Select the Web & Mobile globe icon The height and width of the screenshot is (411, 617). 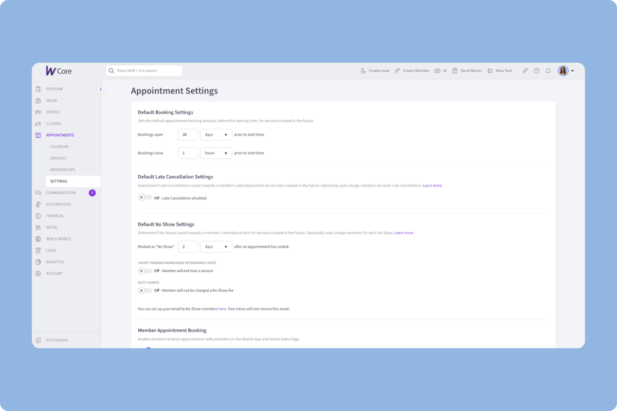[38, 238]
